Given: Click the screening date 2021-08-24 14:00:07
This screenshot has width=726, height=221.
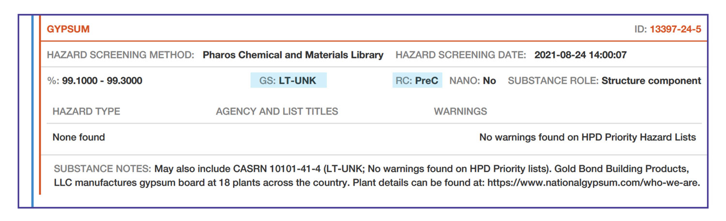Looking at the screenshot, I should pos(580,55).
